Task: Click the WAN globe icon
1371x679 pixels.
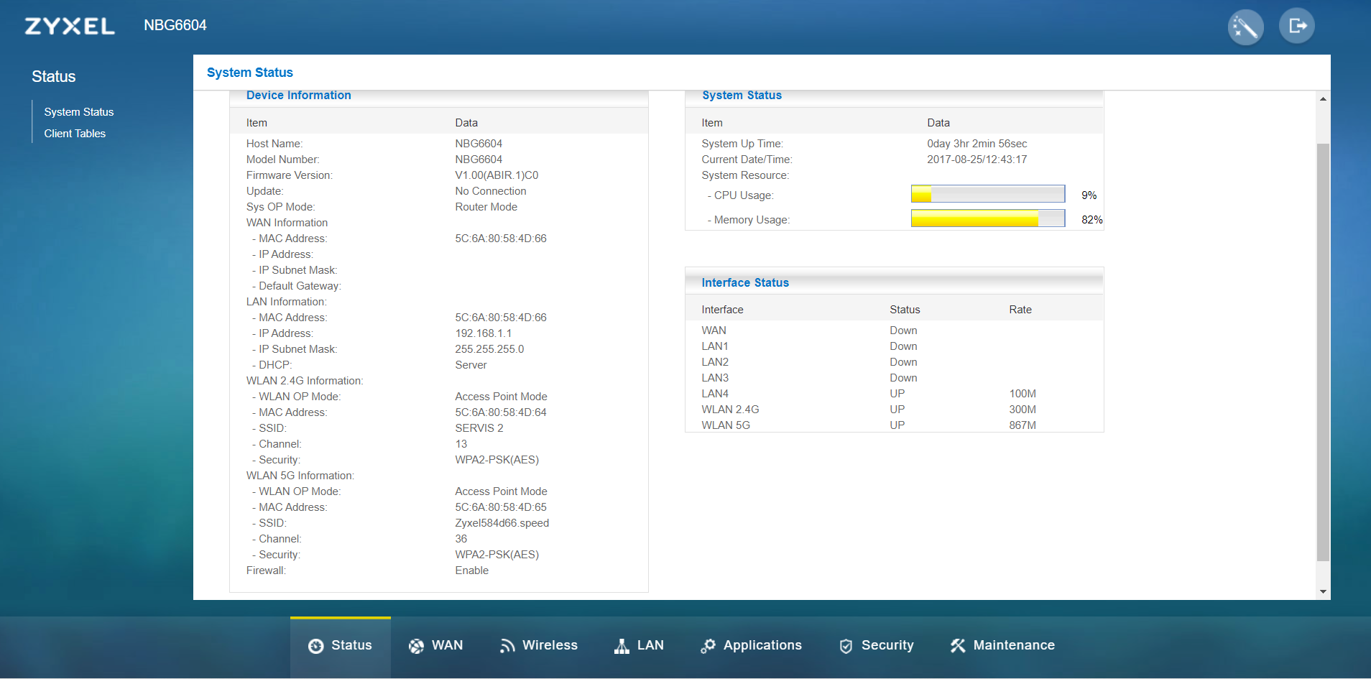Action: tap(416, 646)
